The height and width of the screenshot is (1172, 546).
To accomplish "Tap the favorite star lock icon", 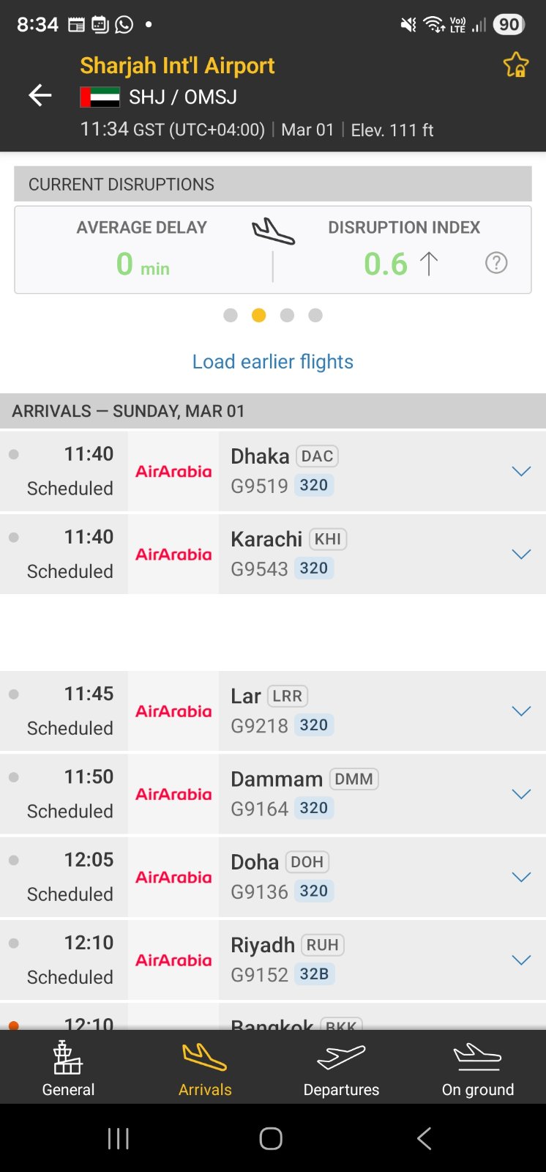I will tap(516, 65).
